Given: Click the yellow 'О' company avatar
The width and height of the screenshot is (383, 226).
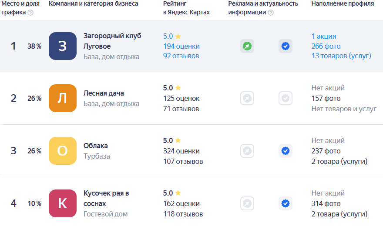Looking at the screenshot, I should click(63, 151).
